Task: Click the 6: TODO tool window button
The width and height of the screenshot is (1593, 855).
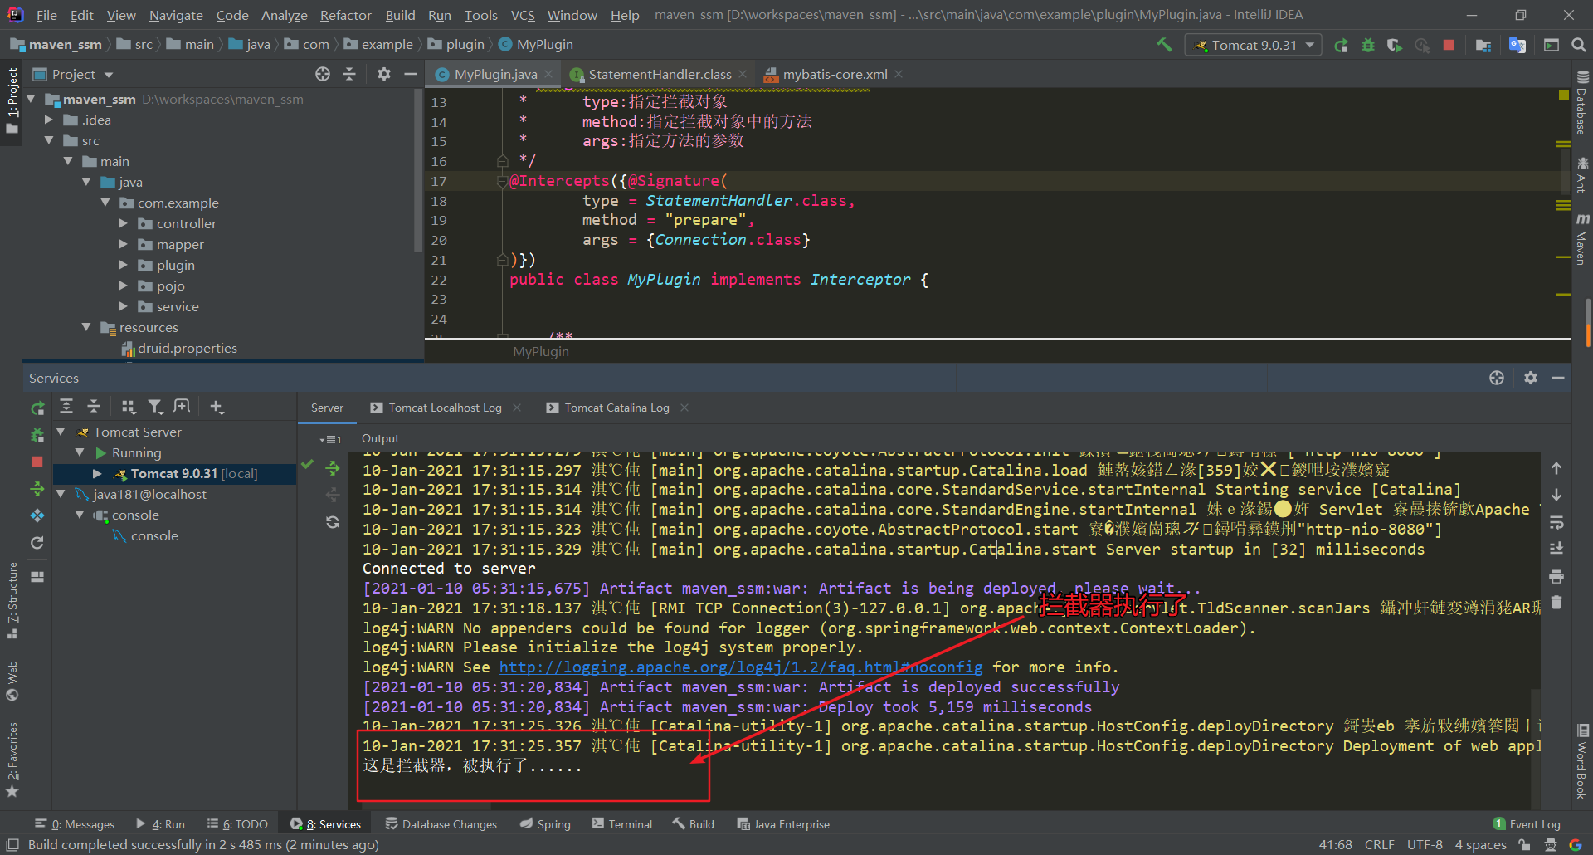Action: [237, 824]
